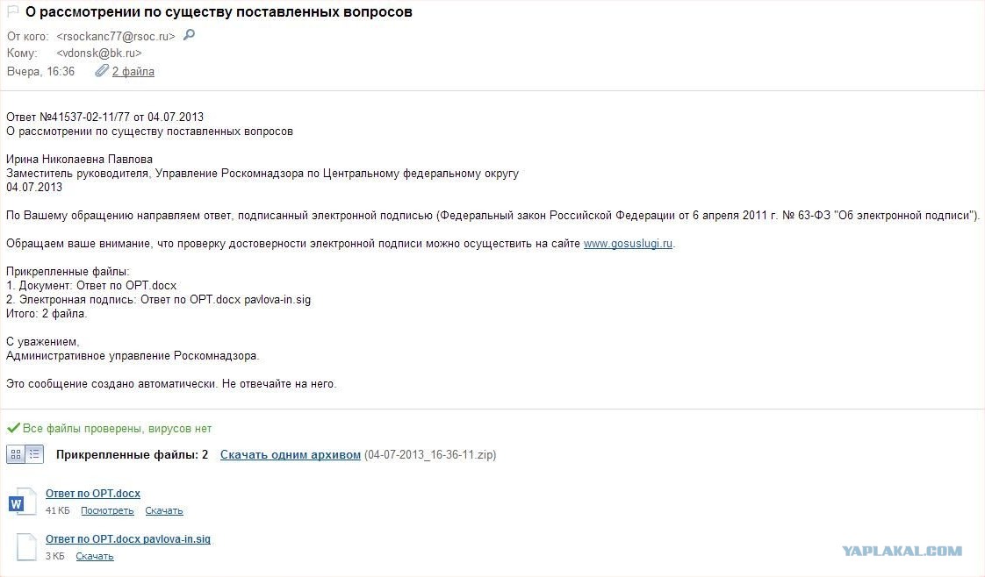This screenshot has height=577, width=985.
Task: Jump to attachments via "2 файла" link
Action: click(133, 72)
